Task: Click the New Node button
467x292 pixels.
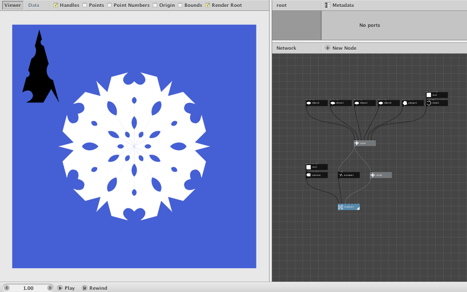Action: pyautogui.click(x=340, y=48)
